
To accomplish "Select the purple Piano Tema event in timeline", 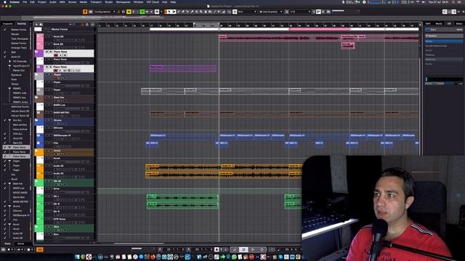I will (183, 69).
